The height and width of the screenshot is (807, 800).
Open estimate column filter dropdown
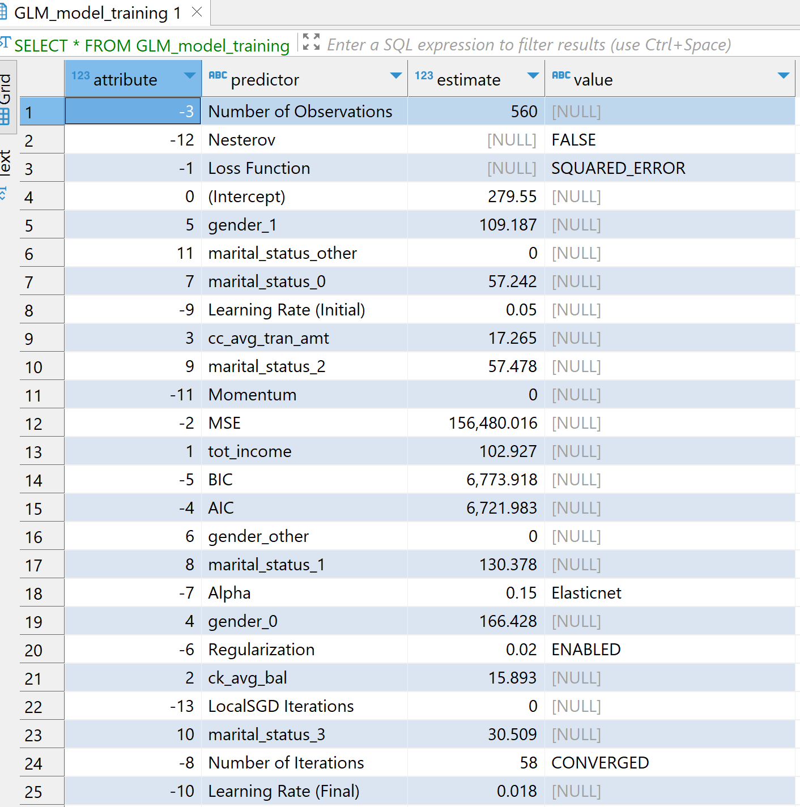tap(533, 76)
